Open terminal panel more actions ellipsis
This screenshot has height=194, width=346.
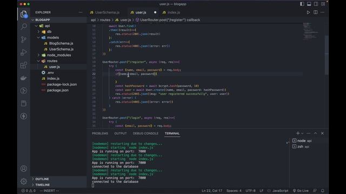click(x=309, y=133)
